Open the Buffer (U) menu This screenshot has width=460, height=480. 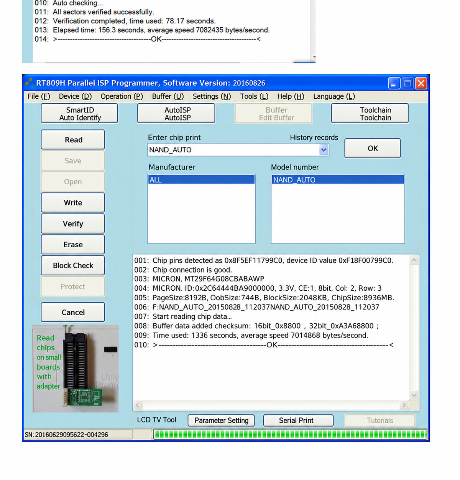pyautogui.click(x=168, y=96)
